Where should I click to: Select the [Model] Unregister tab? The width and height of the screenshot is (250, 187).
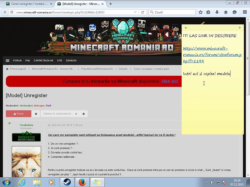(81, 4)
